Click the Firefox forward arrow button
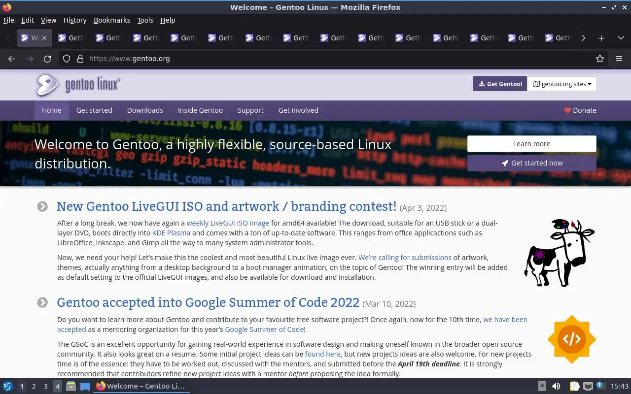 click(30, 59)
